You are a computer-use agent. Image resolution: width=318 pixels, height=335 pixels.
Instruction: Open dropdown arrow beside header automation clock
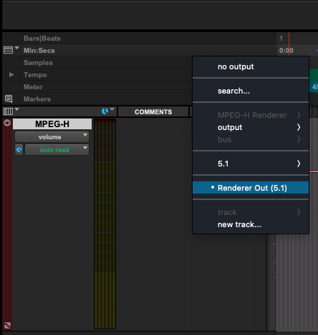(x=112, y=109)
